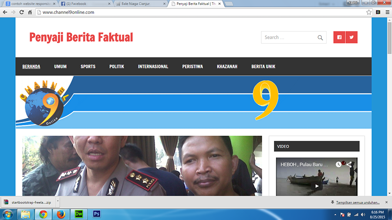
Task: Click the video Watch Later clock icon
Action: click(x=338, y=165)
